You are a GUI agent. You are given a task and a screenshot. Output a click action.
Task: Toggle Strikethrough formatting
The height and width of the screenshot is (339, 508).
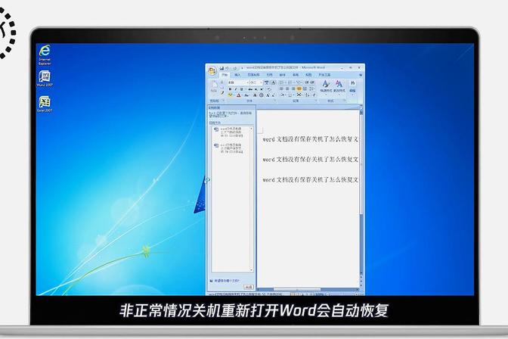pos(250,89)
